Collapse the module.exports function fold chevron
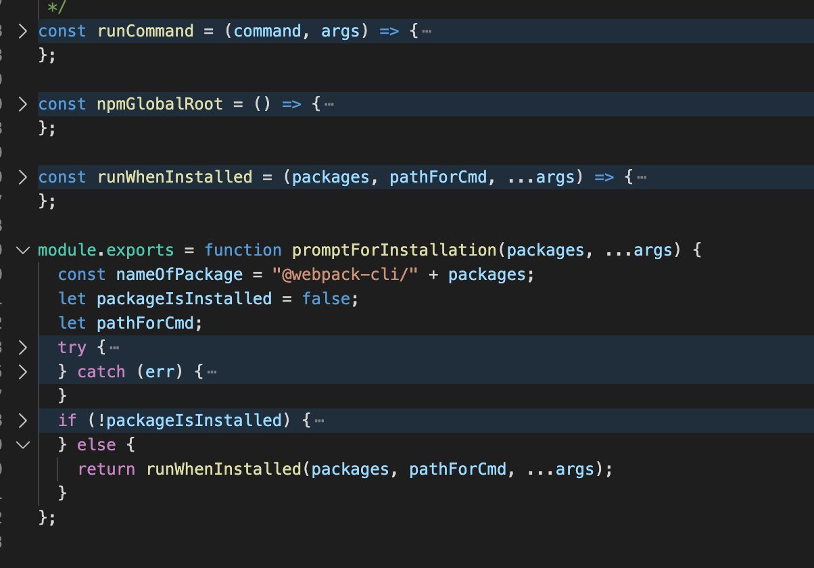The image size is (814, 568). 22,250
